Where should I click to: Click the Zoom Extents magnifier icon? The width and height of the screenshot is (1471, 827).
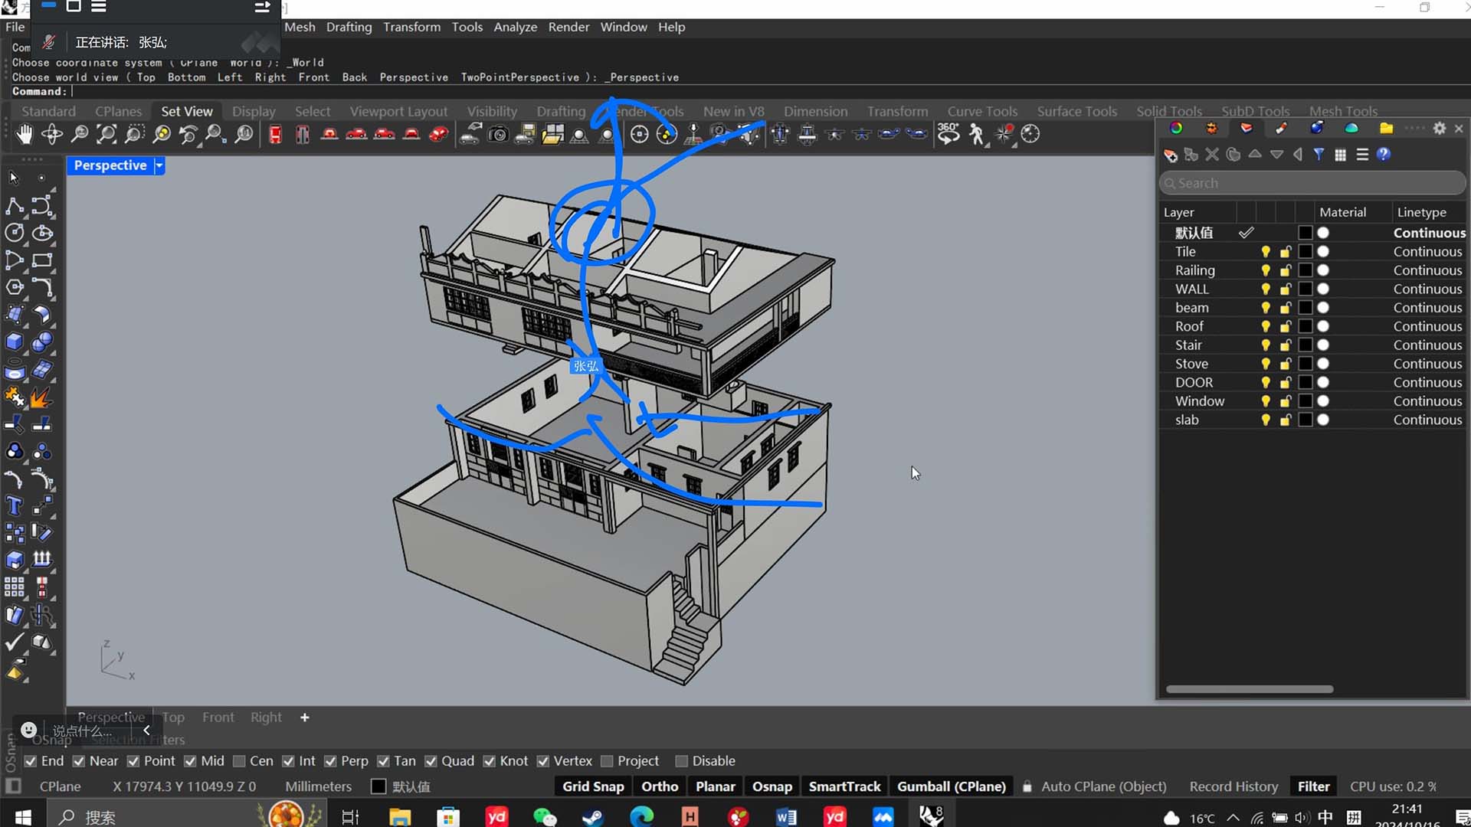click(x=106, y=135)
